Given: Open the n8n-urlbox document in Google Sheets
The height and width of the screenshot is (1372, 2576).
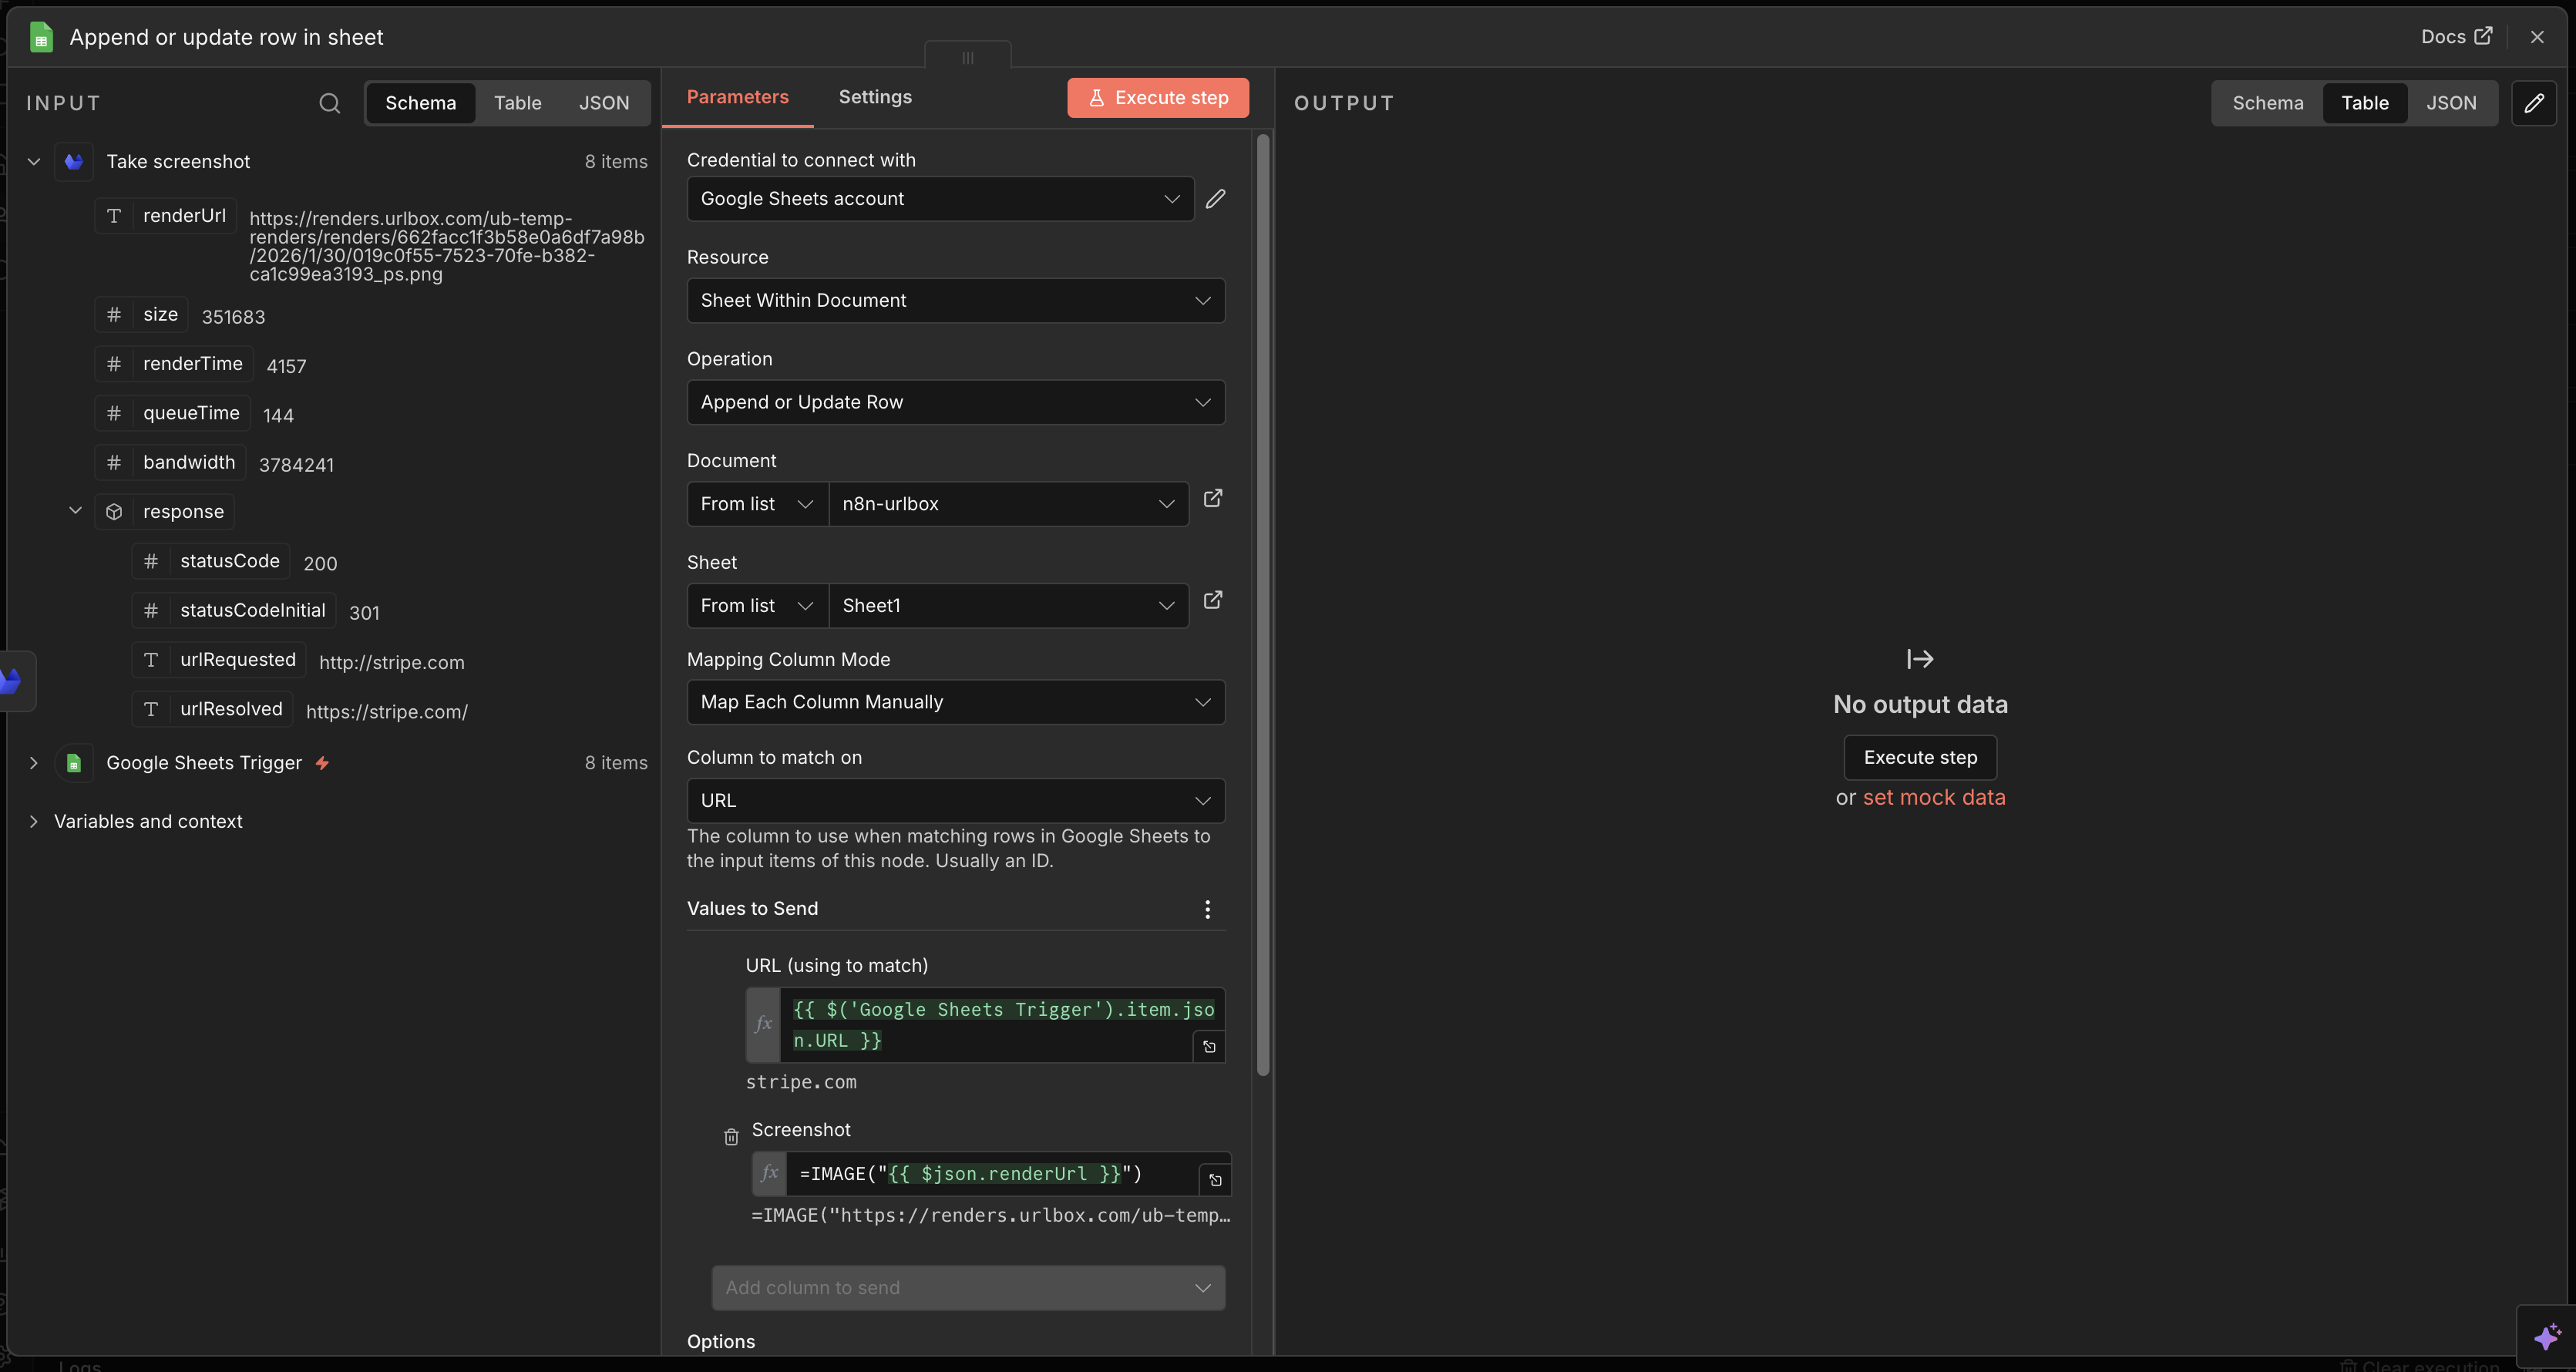Looking at the screenshot, I should click(x=1212, y=498).
